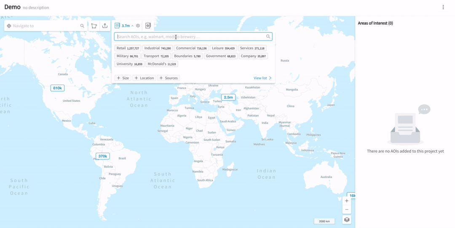455x228 pixels.
Task: Click the Russia map label
Action: (x=285, y=61)
